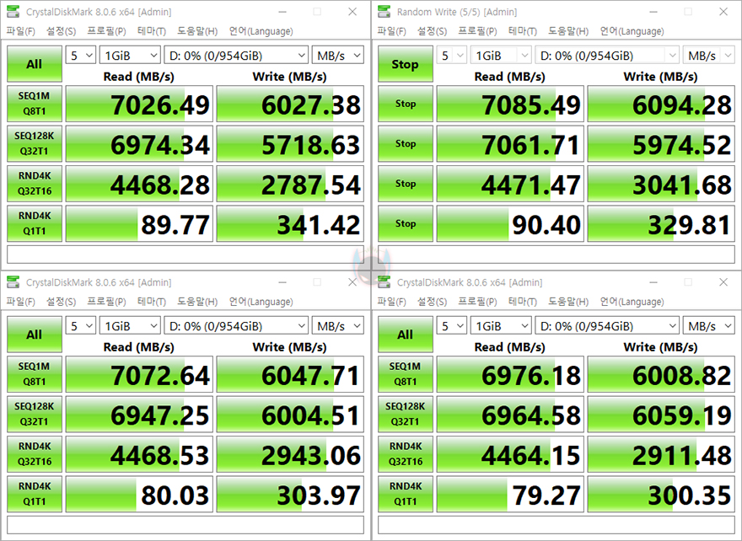Click the 79.27 read value
742x541 pixels.
pyautogui.click(x=546, y=495)
